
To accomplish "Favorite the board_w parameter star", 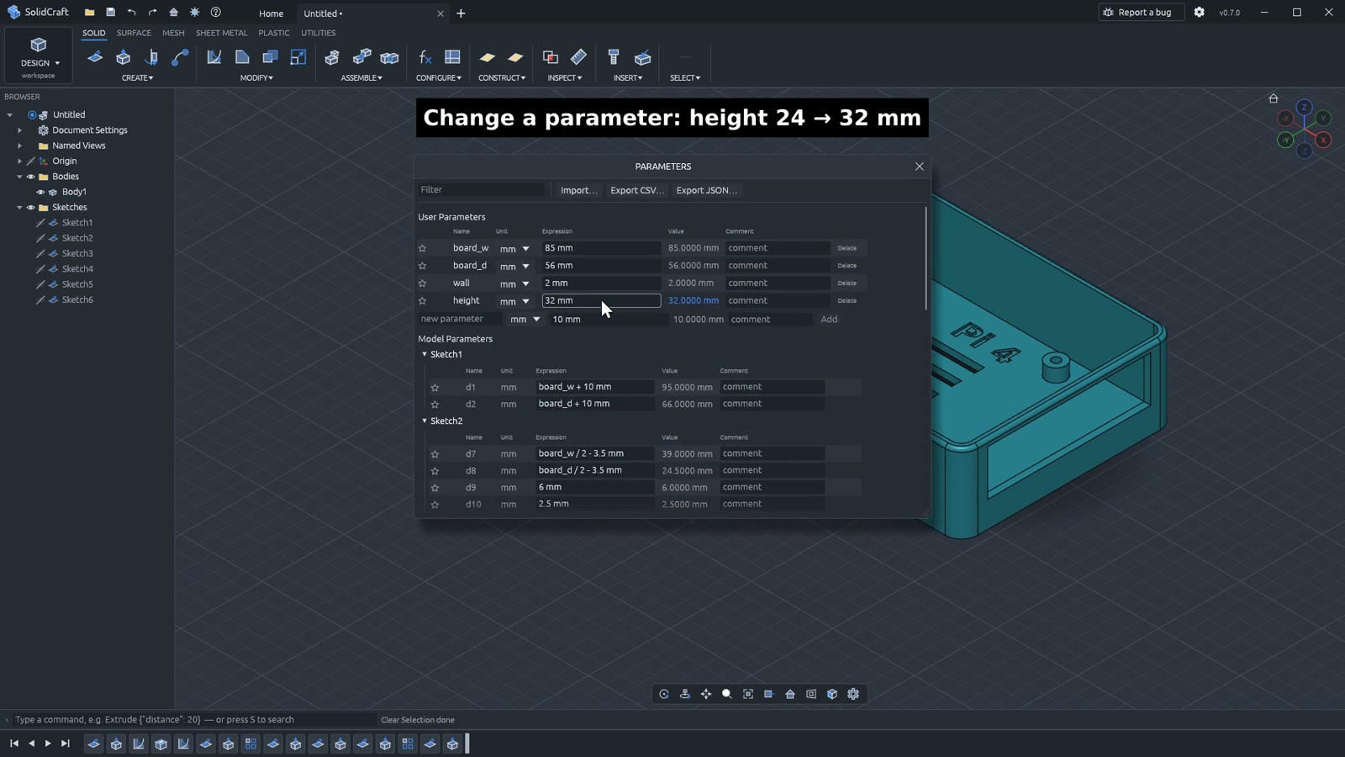I will (x=423, y=248).
